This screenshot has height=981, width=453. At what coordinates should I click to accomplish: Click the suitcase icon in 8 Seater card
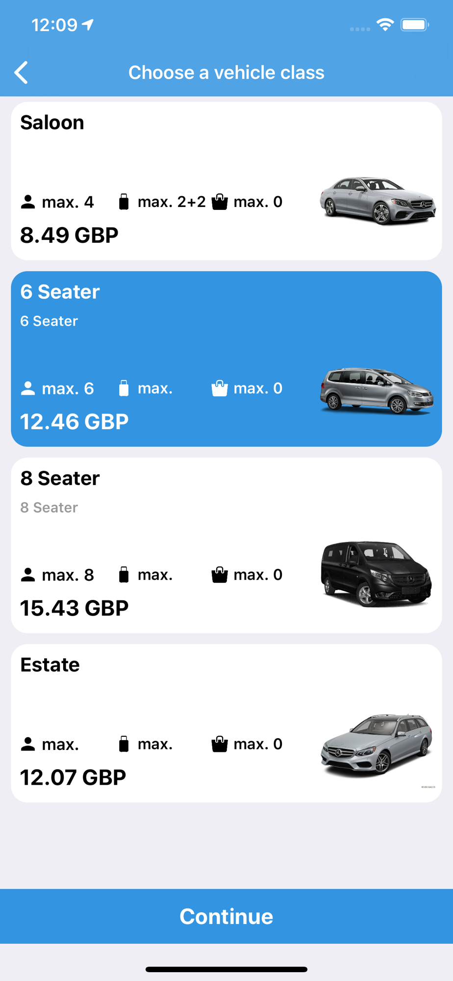(124, 574)
